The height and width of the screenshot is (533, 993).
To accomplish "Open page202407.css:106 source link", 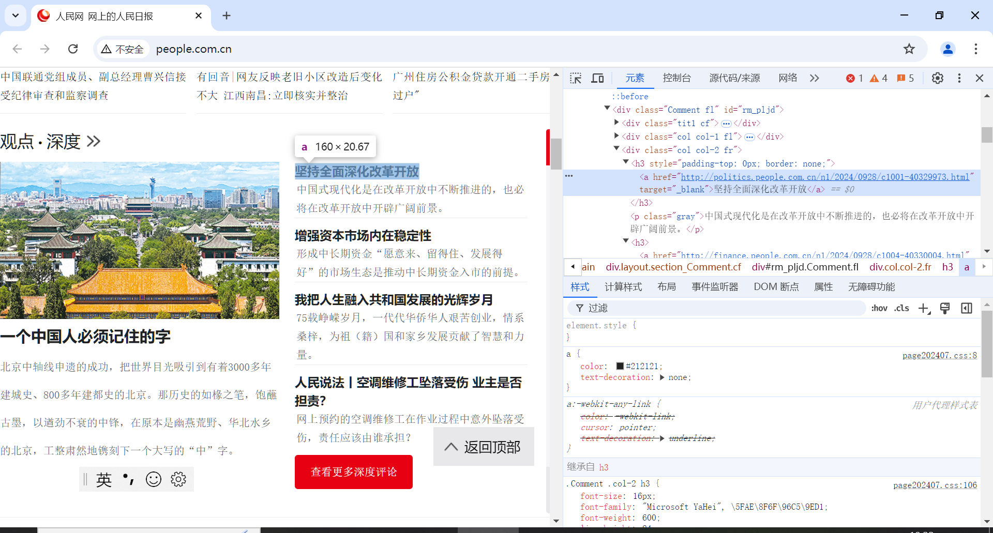I will (x=935, y=485).
